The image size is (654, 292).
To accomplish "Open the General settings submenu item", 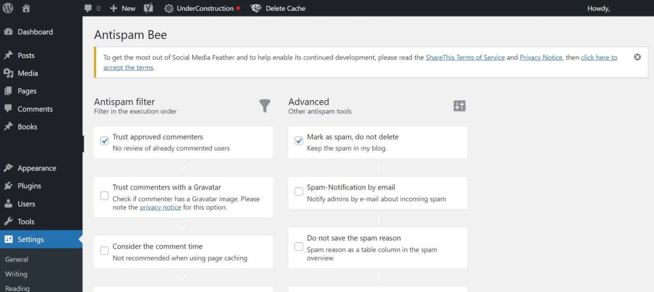I will point(17,259).
